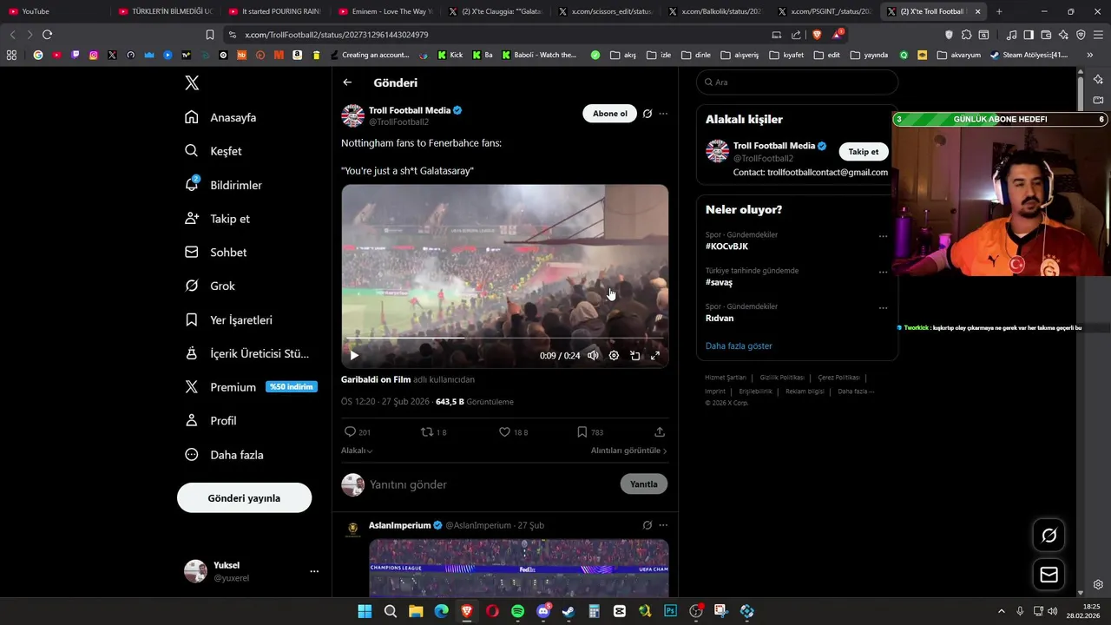1111x625 pixels.
Task: Click Grok icon on AslanImperium reply
Action: 648,525
